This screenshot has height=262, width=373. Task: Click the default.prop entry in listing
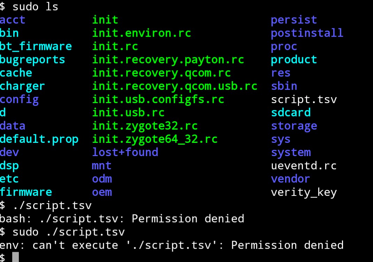coord(39,139)
